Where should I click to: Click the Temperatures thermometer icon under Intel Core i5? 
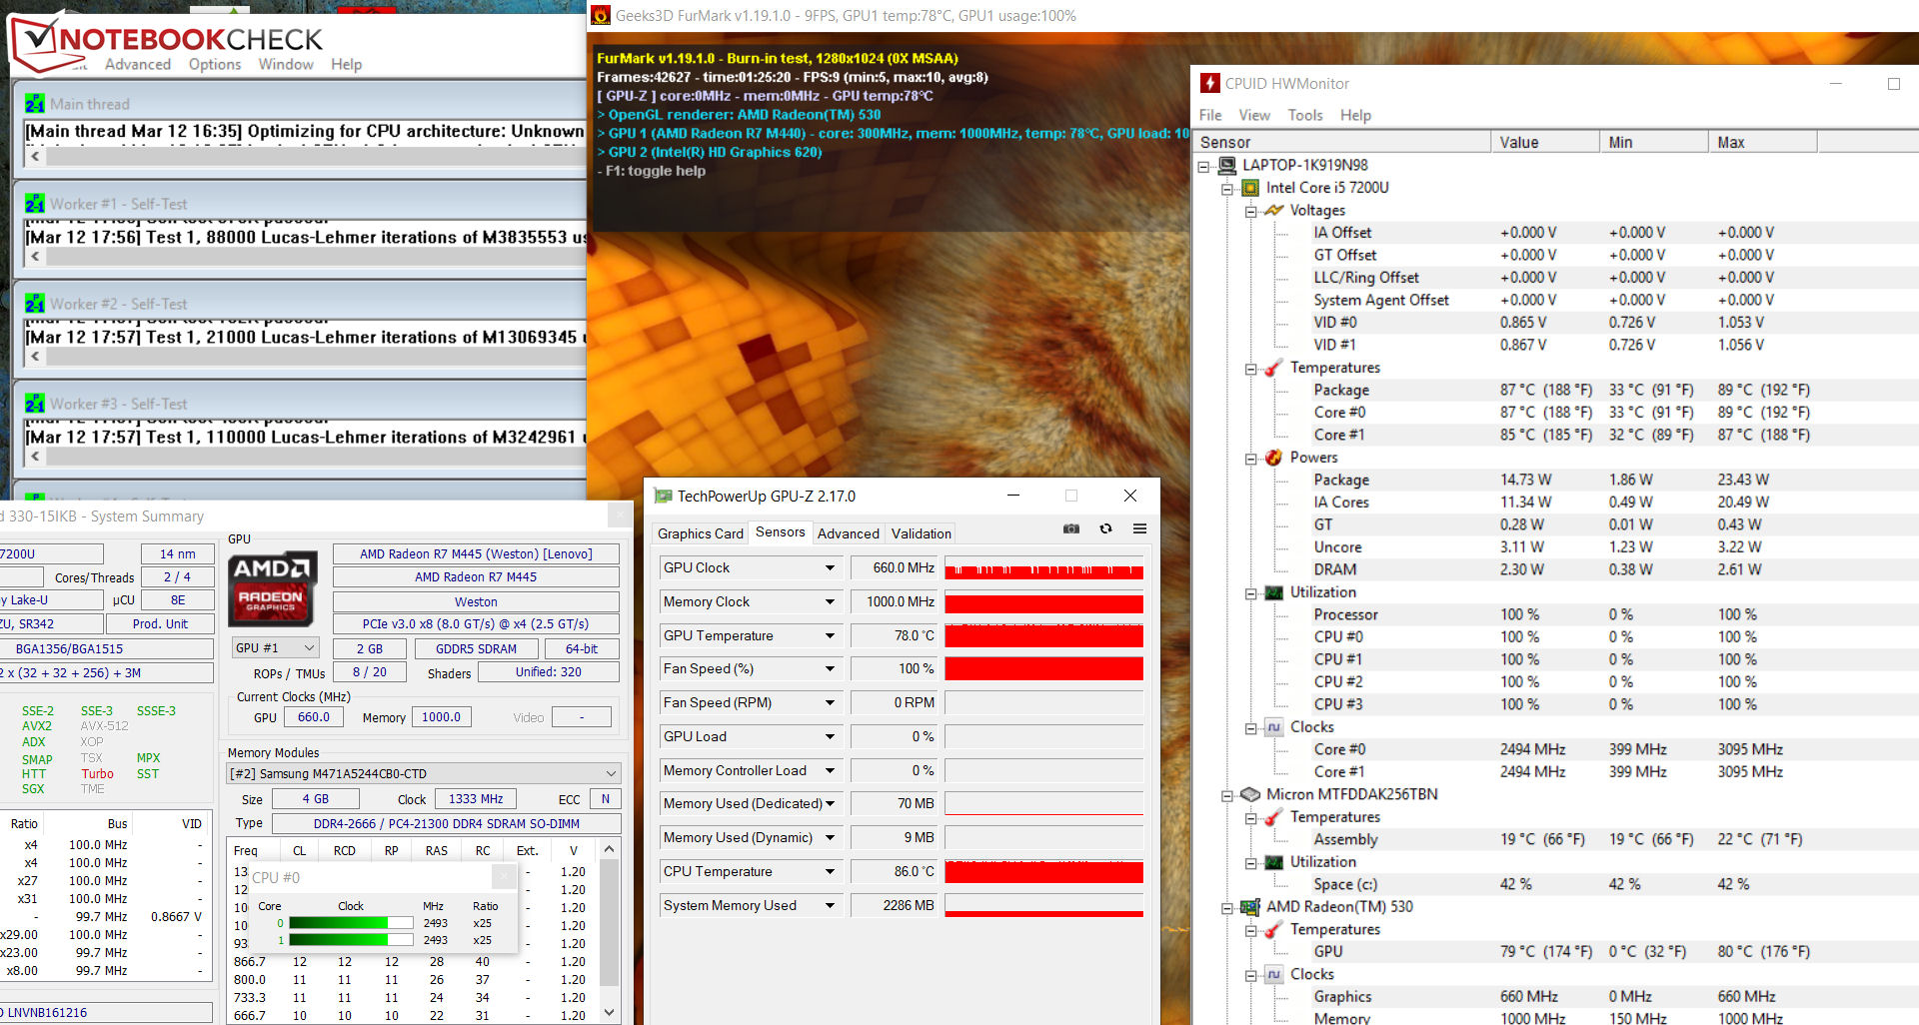tap(1273, 368)
